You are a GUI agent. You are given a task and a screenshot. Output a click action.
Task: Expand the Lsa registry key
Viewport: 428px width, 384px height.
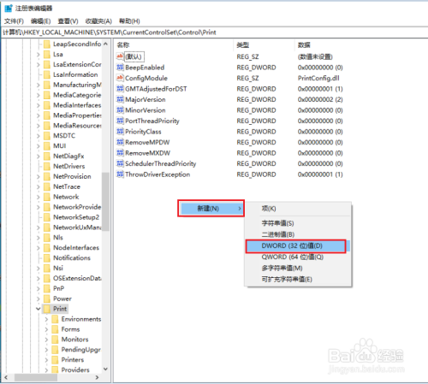pyautogui.click(x=39, y=55)
